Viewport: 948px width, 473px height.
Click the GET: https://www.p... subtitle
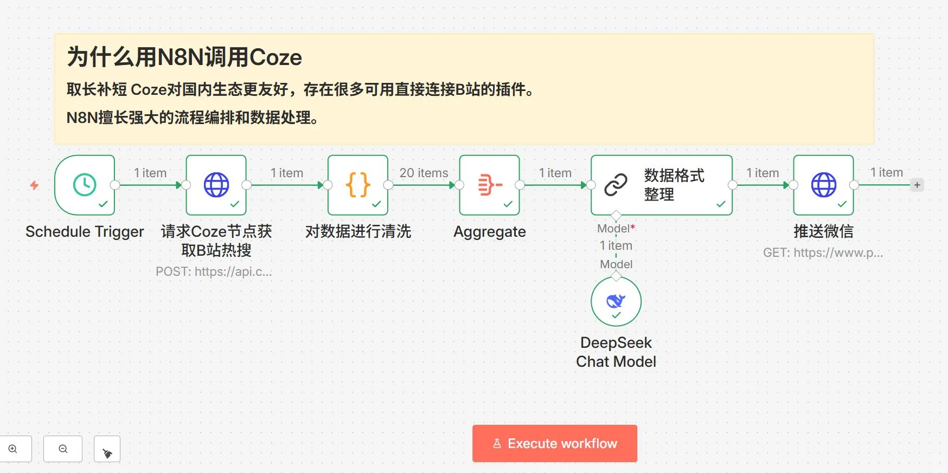823,252
